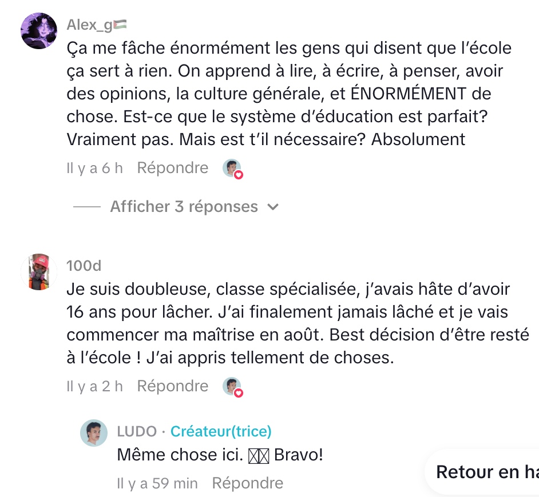Show replies via "Afficher 3 réponses"

[x=184, y=206]
